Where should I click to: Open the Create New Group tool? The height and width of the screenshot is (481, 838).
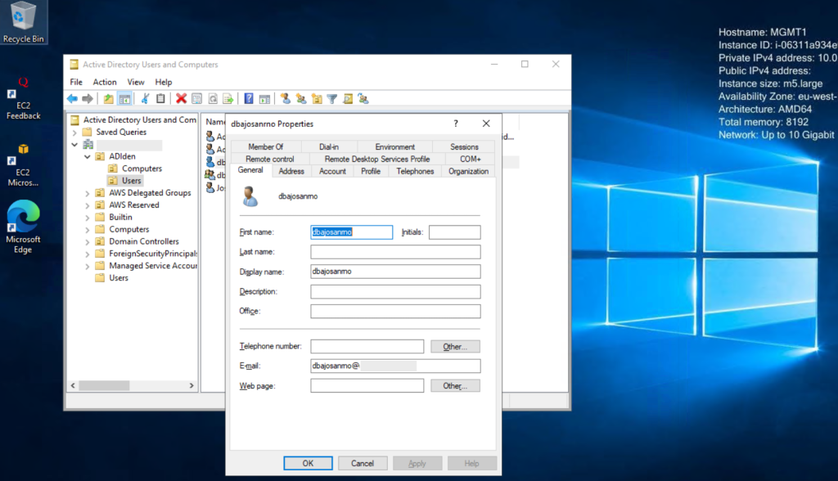click(x=300, y=98)
